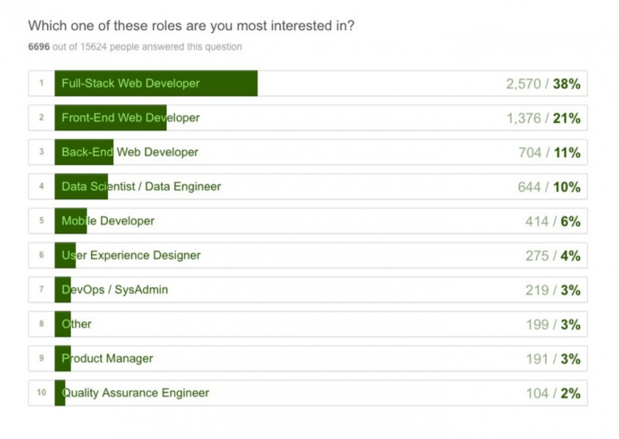Click the Back-End Web Developer label
The image size is (619, 439).
pyautogui.click(x=130, y=152)
